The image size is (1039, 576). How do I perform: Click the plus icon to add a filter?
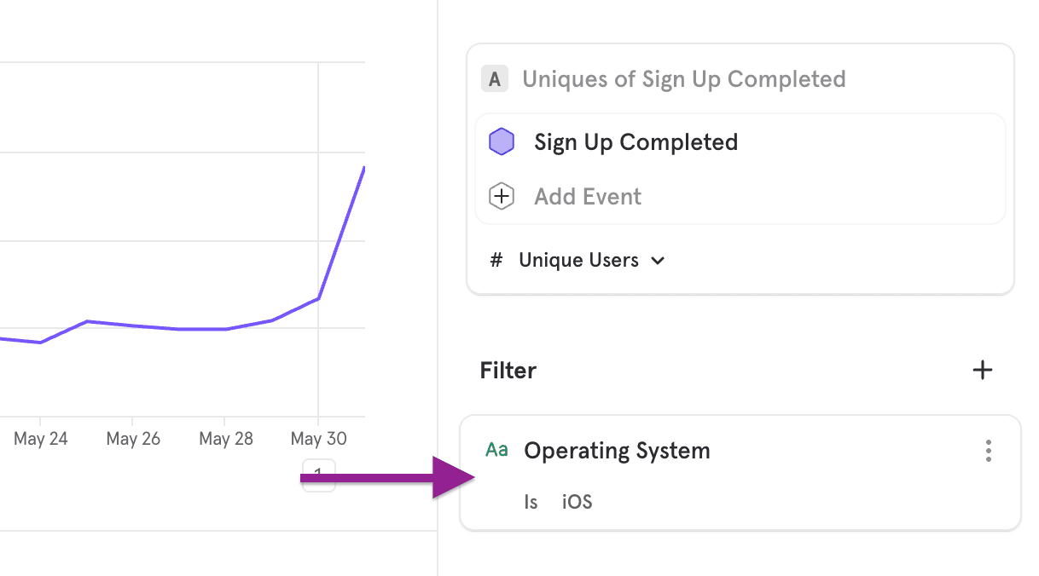983,370
